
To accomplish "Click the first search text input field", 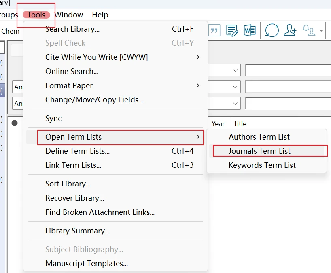I will [x=288, y=70].
